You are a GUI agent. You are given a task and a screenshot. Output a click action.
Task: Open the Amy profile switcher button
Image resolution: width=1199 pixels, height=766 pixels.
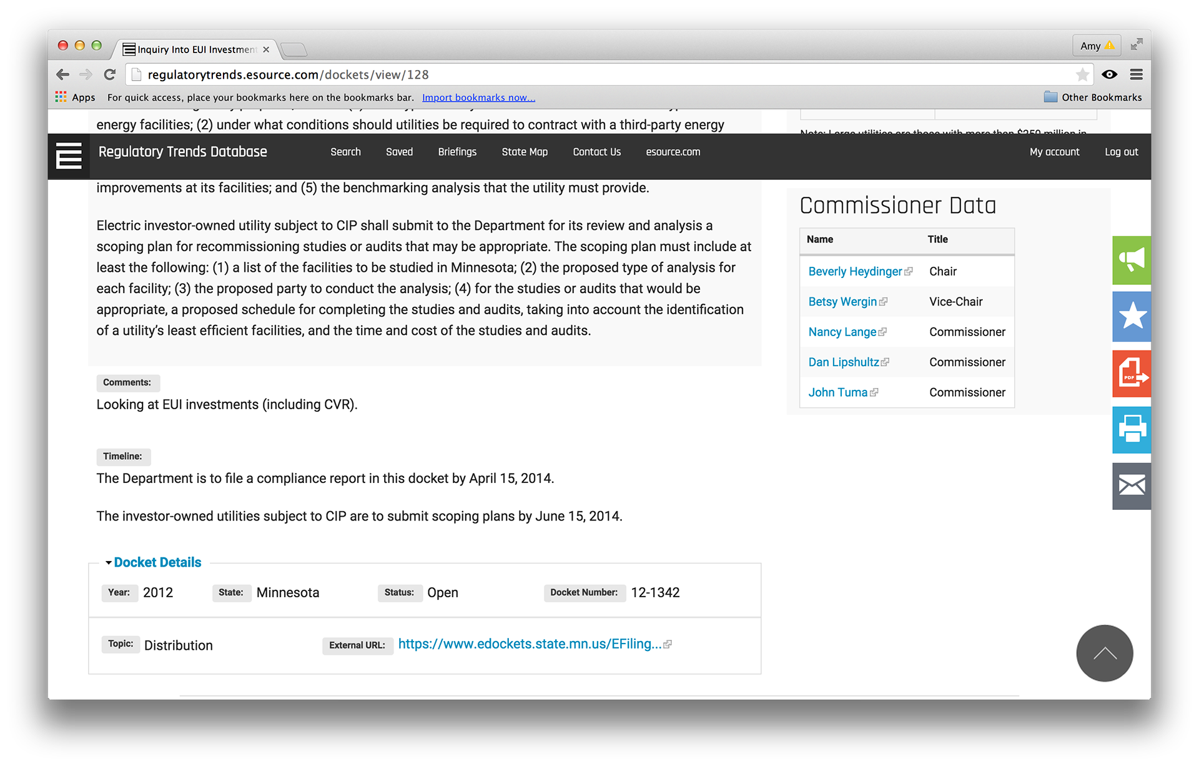coord(1096,46)
